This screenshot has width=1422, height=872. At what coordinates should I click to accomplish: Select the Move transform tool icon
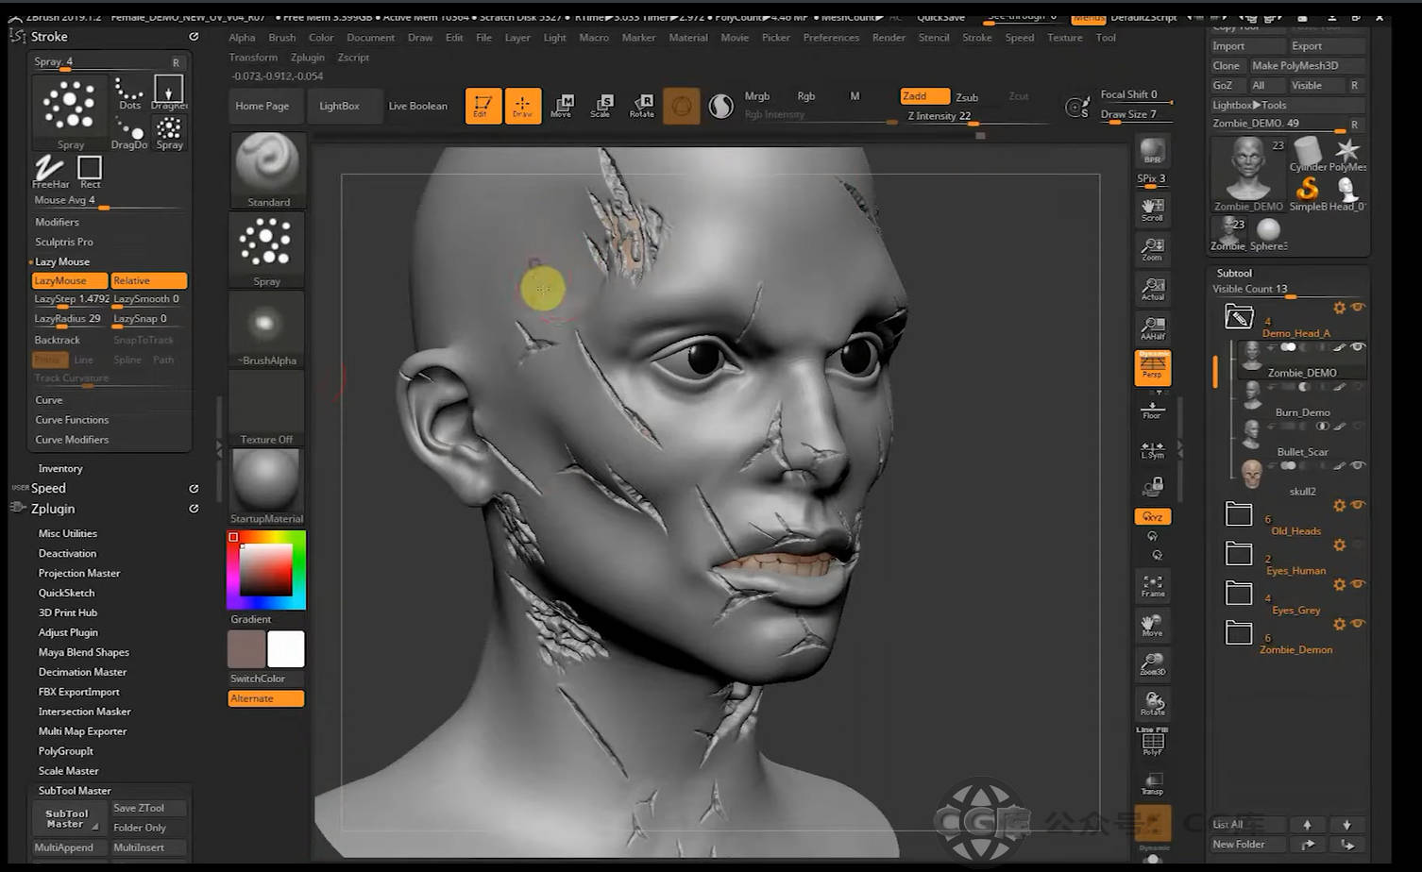tap(562, 105)
